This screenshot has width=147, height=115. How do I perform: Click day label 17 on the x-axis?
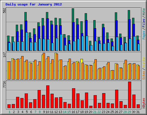coord(78,112)
